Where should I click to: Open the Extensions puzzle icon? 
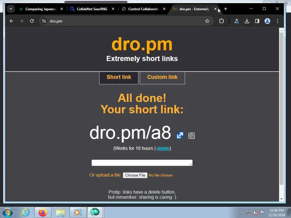221,21
